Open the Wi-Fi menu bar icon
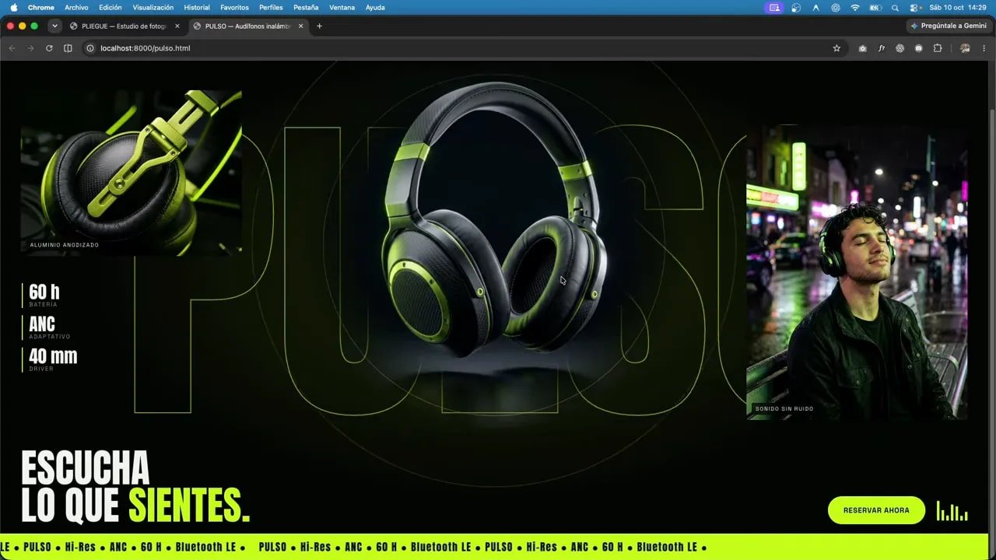This screenshot has height=560, width=996. tap(855, 8)
